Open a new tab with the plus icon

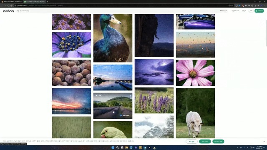pos(48,2)
